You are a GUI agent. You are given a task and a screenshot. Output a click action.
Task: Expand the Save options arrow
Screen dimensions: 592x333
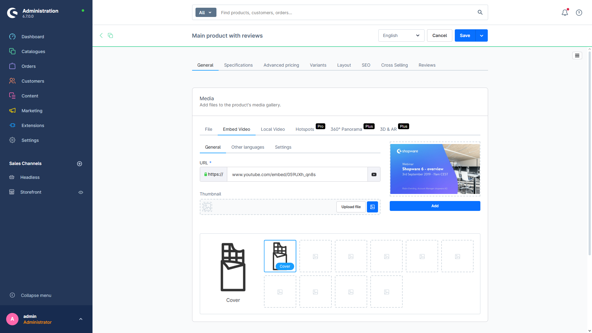[x=482, y=35]
